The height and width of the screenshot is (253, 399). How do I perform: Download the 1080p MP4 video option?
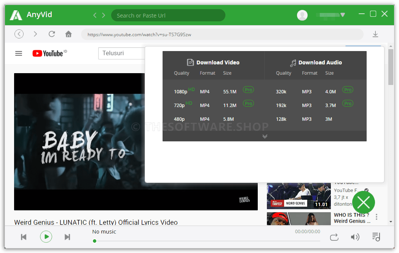coord(214,91)
